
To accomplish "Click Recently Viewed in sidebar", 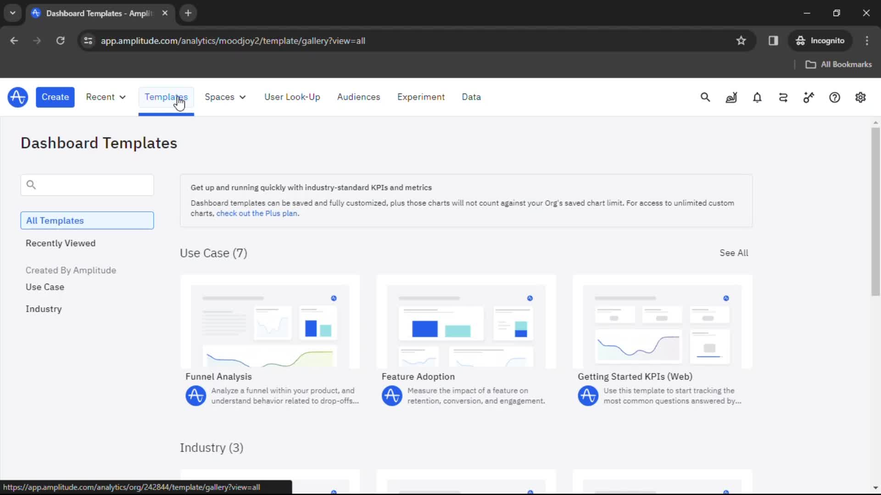I will tap(61, 243).
